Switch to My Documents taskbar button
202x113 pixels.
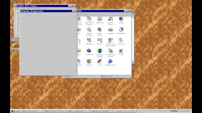pyautogui.click(x=32, y=111)
